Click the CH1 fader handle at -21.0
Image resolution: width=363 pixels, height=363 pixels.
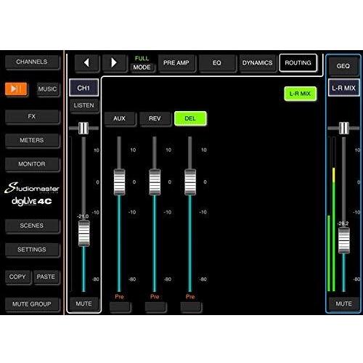click(x=83, y=233)
